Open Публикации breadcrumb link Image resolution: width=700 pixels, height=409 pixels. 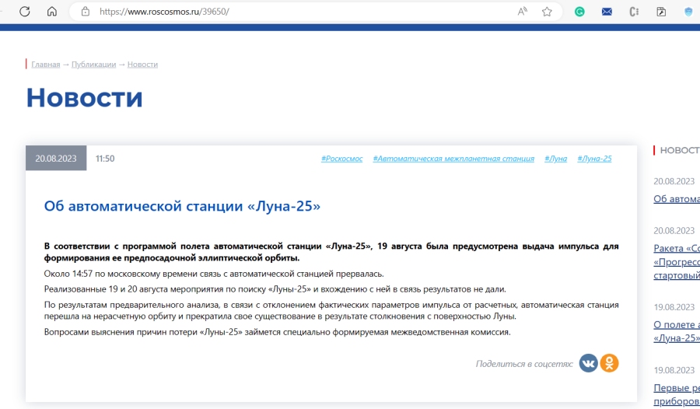click(x=94, y=65)
